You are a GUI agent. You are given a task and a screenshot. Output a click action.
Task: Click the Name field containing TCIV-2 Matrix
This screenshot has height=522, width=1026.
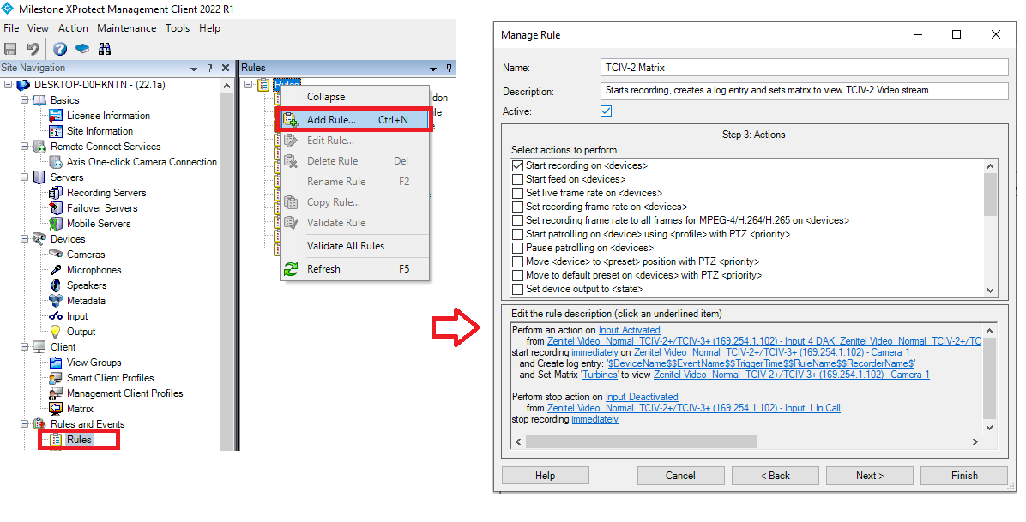coord(804,68)
